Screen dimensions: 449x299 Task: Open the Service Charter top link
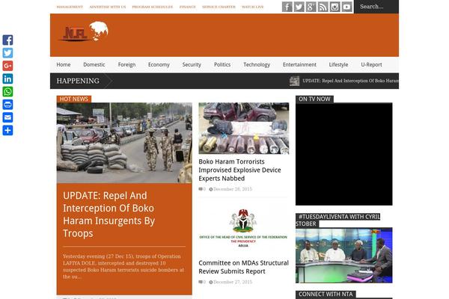tap(219, 7)
